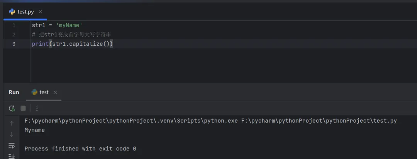
Task: Click line number 1 in the gutter
Action: [14, 26]
